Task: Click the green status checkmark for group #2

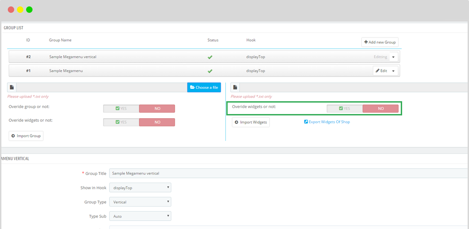Action: pos(210,57)
